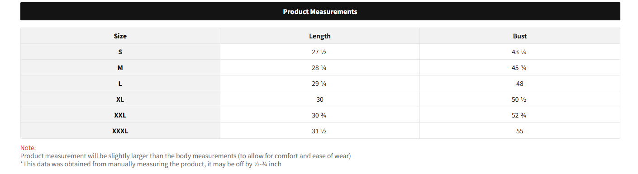The image size is (638, 174).
Task: Click the bust value 55
Action: 520,131
